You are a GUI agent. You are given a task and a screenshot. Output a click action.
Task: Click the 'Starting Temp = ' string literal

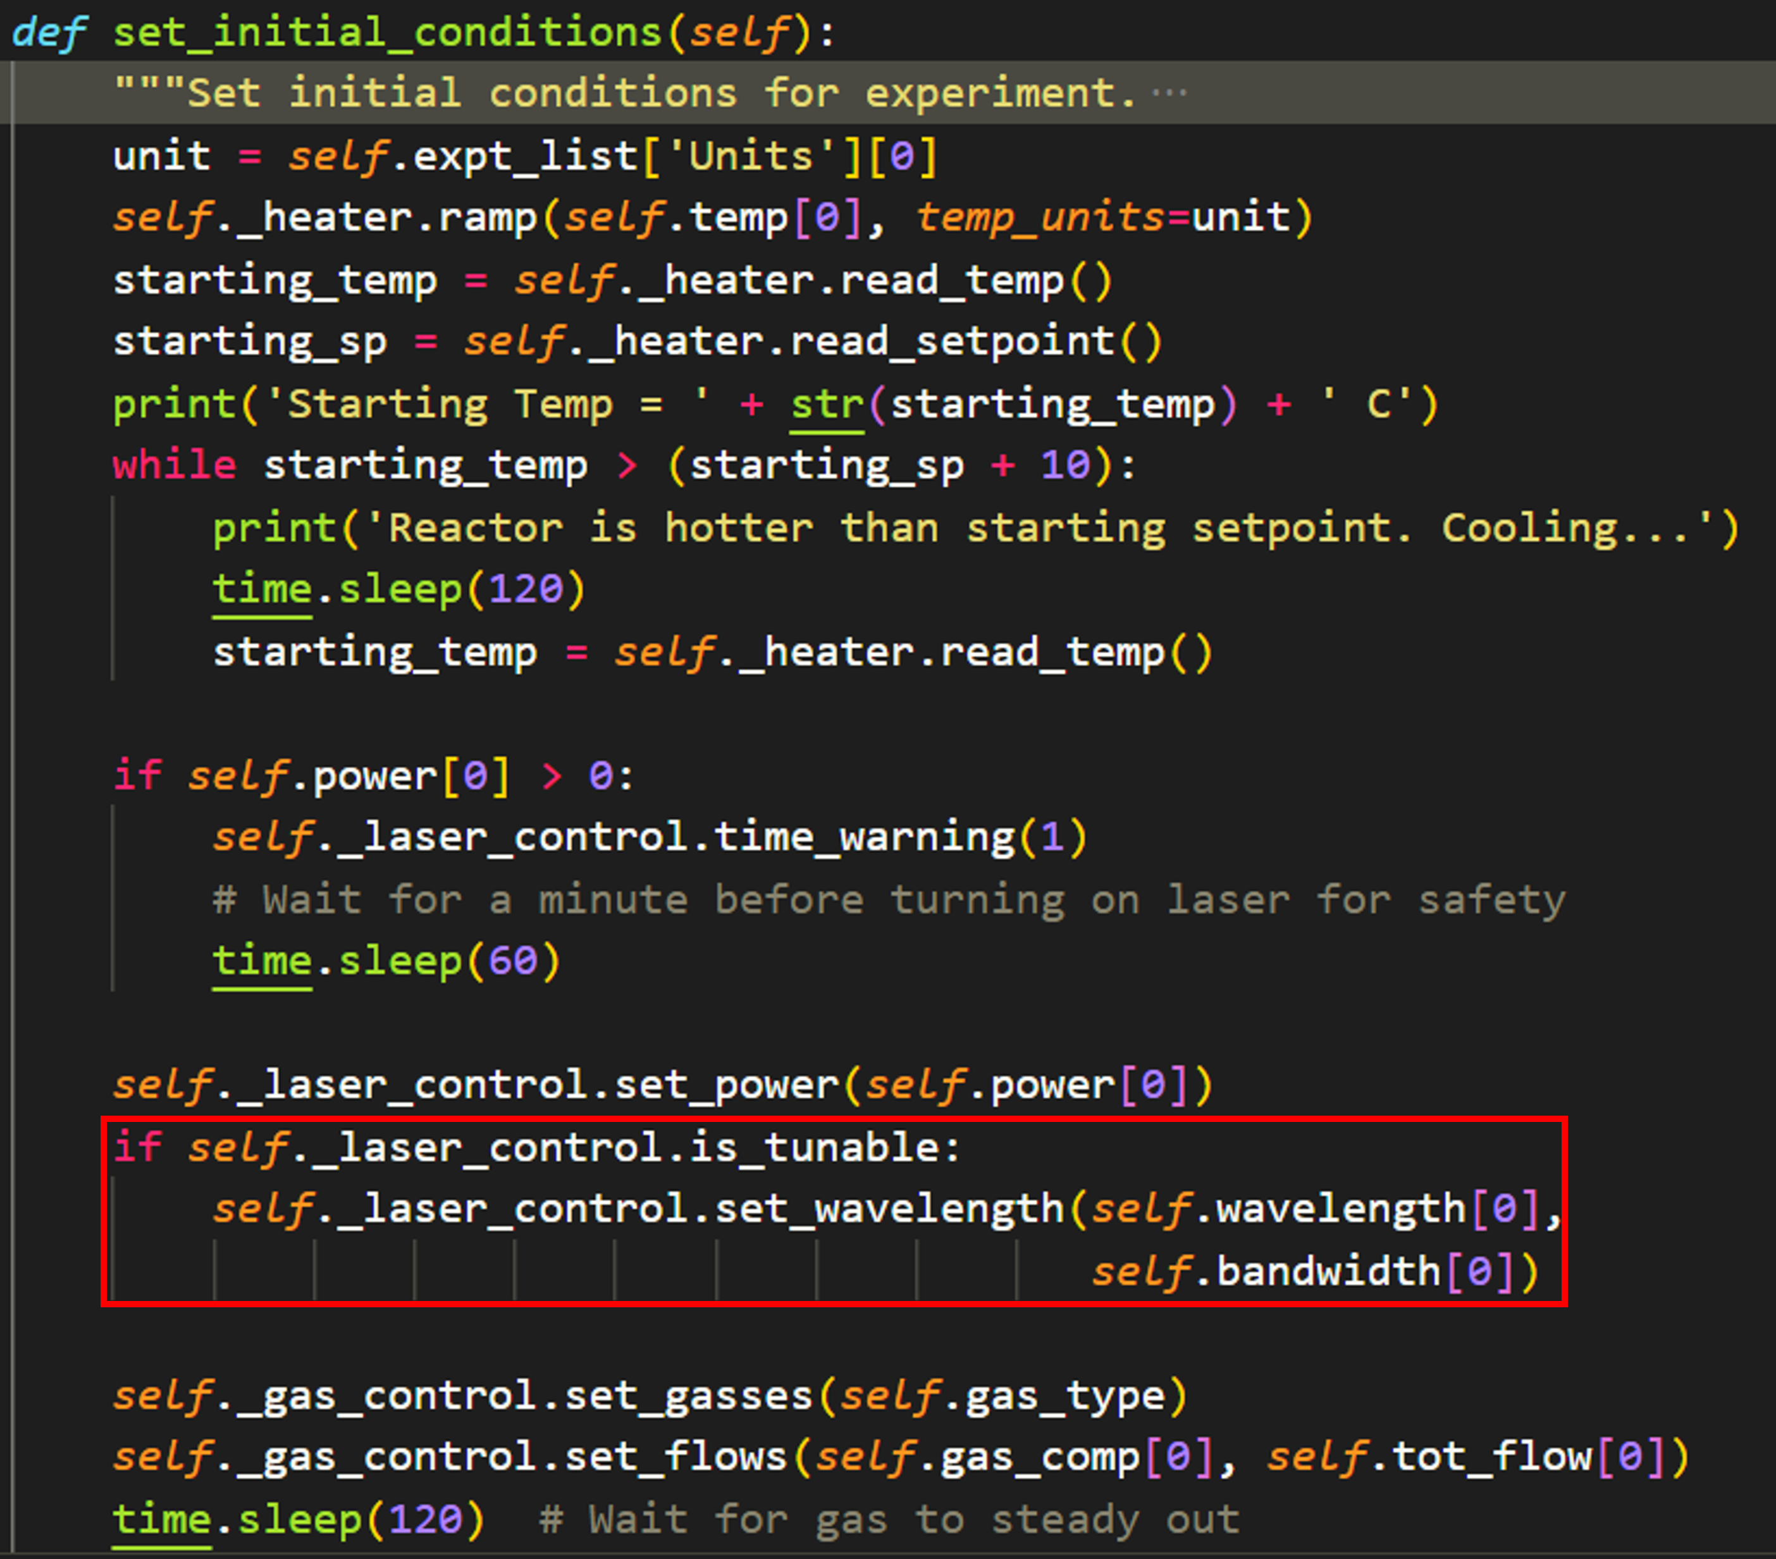(488, 405)
